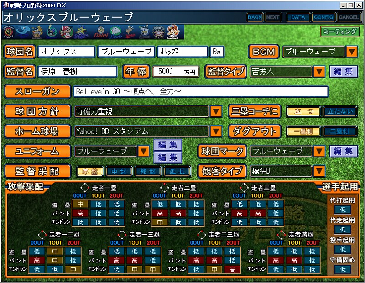The image size is (365, 283).
Task: Click the 監督名 field 伊原 春樹
Action: (77, 72)
